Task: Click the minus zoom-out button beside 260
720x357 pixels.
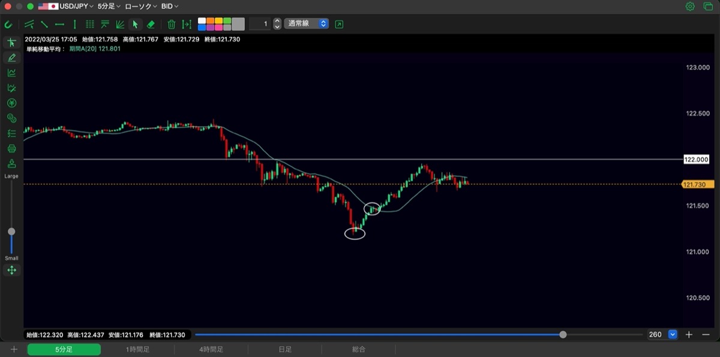Action: point(705,334)
